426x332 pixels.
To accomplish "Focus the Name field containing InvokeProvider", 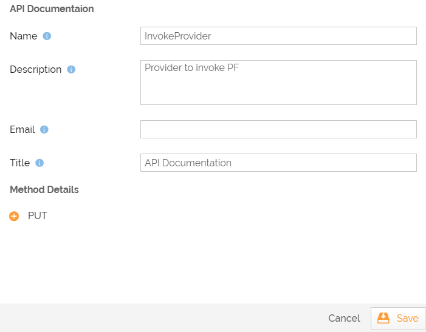I will pyautogui.click(x=278, y=36).
